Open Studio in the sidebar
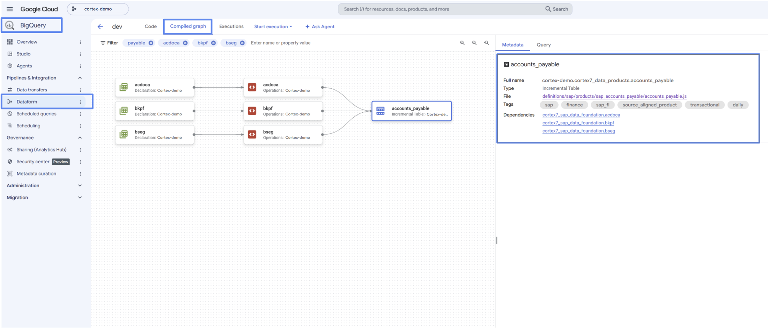 point(23,54)
